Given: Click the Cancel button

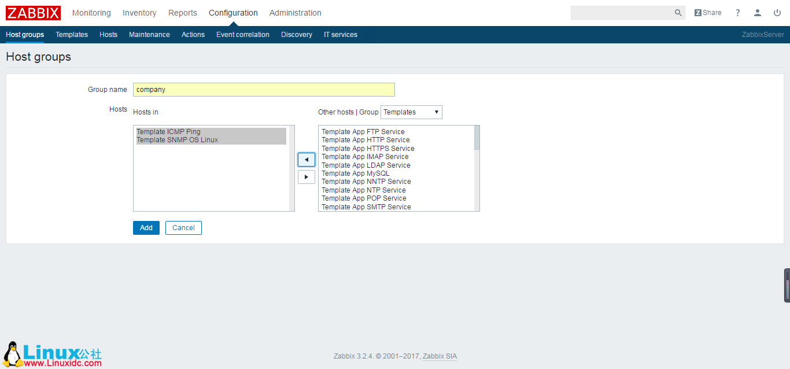Looking at the screenshot, I should (183, 227).
